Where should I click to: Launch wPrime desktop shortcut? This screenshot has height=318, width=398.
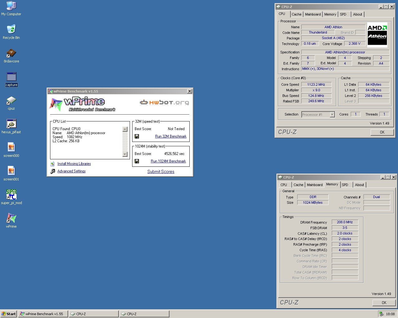click(x=11, y=221)
